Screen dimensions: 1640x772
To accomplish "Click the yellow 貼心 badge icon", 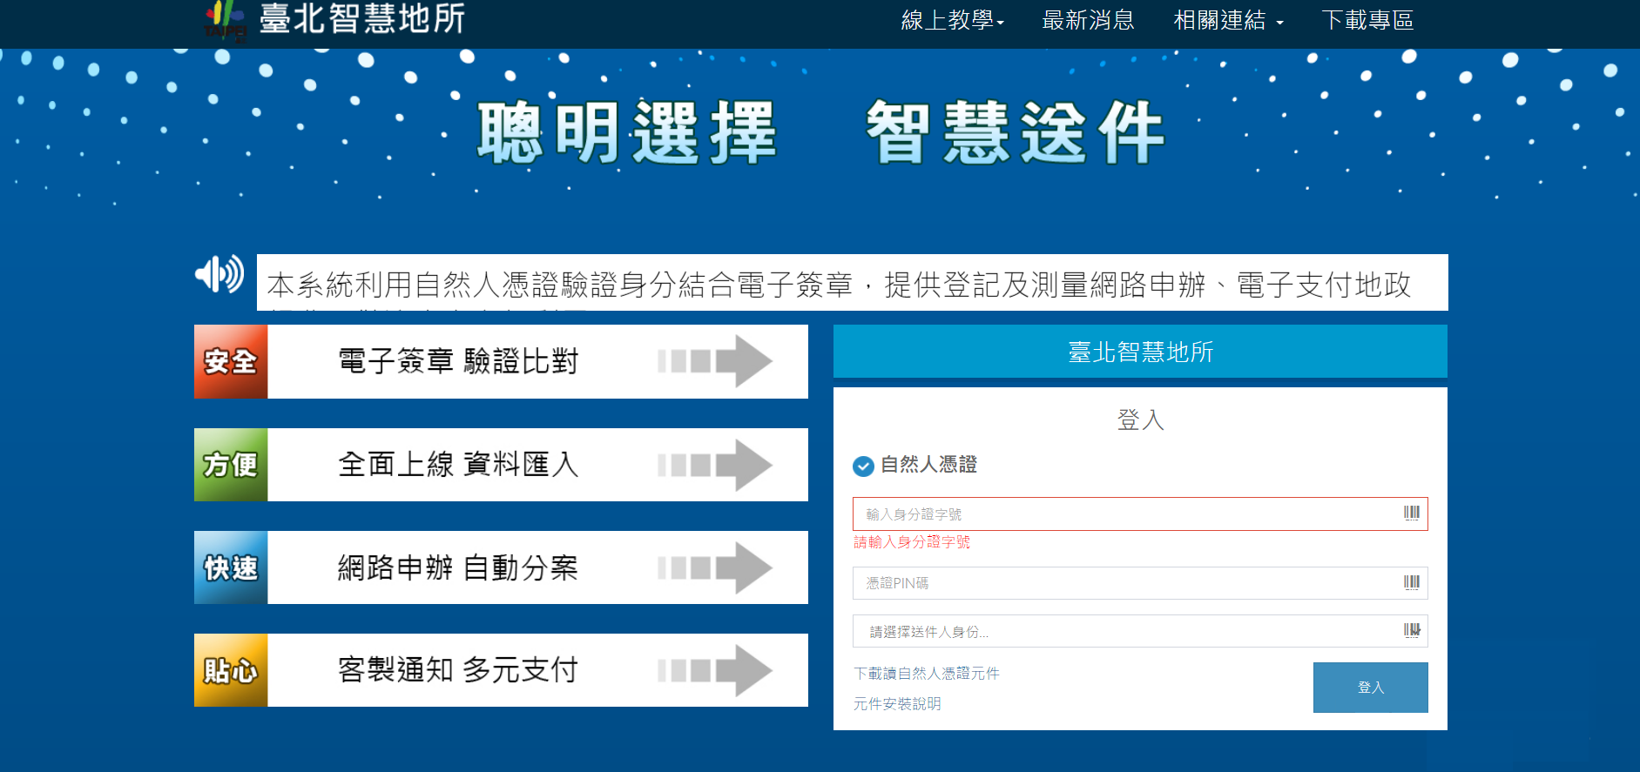I will [231, 670].
